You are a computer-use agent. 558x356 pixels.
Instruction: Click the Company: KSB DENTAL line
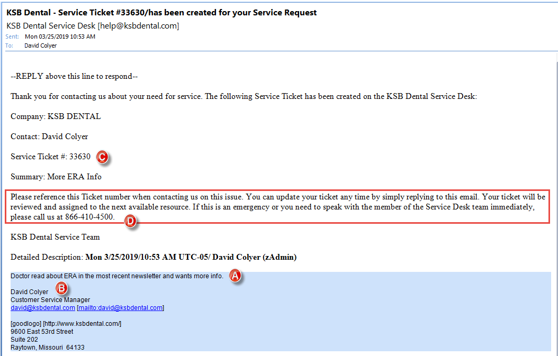tap(56, 116)
